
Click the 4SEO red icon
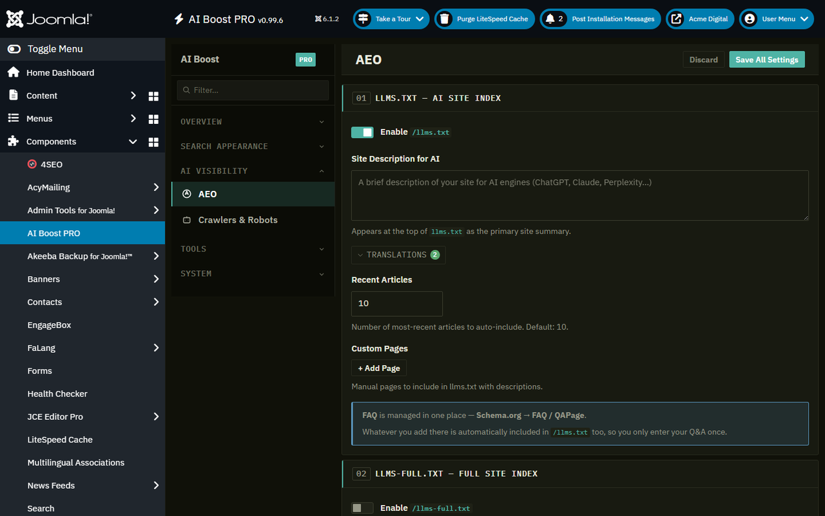32,164
